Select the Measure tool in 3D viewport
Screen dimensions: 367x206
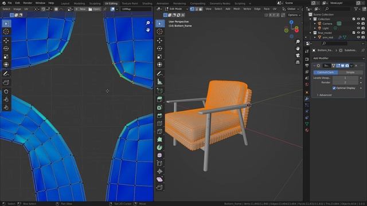(159, 82)
